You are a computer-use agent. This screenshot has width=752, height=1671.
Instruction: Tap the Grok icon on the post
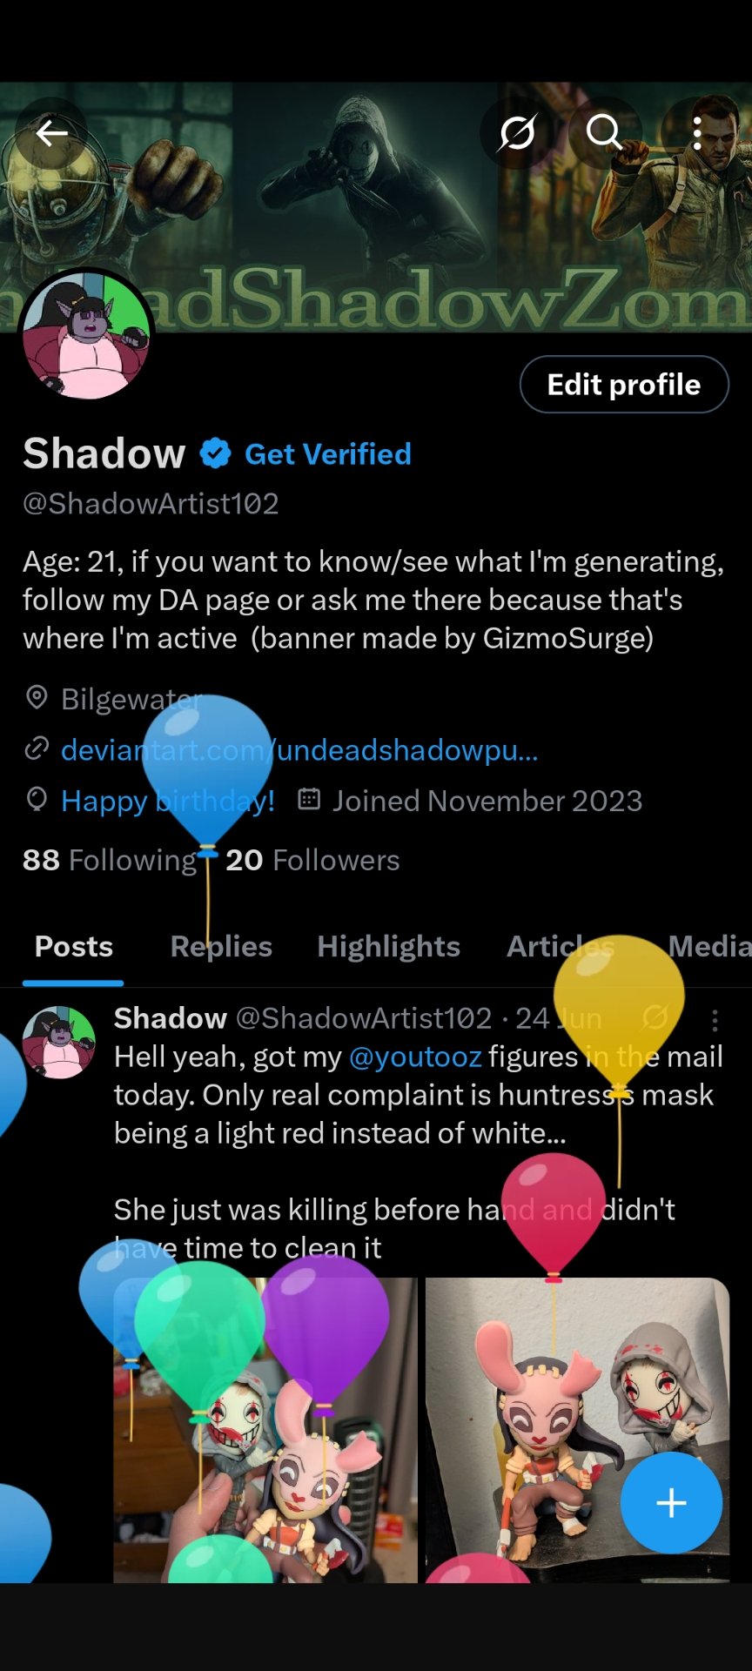click(x=655, y=1017)
